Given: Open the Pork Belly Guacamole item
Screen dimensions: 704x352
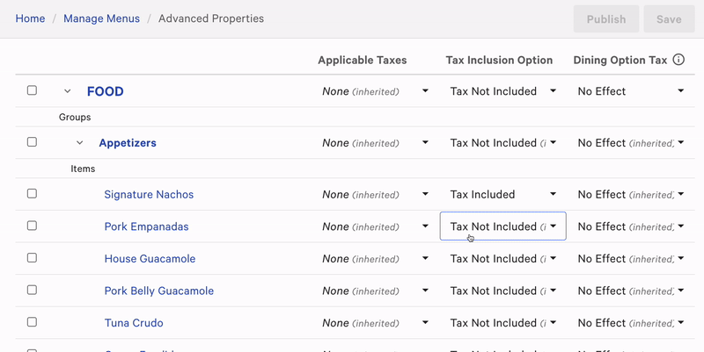Looking at the screenshot, I should (158, 291).
